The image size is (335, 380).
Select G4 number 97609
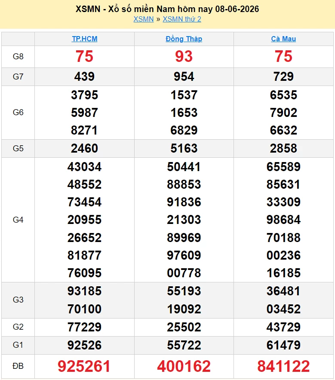(184, 255)
